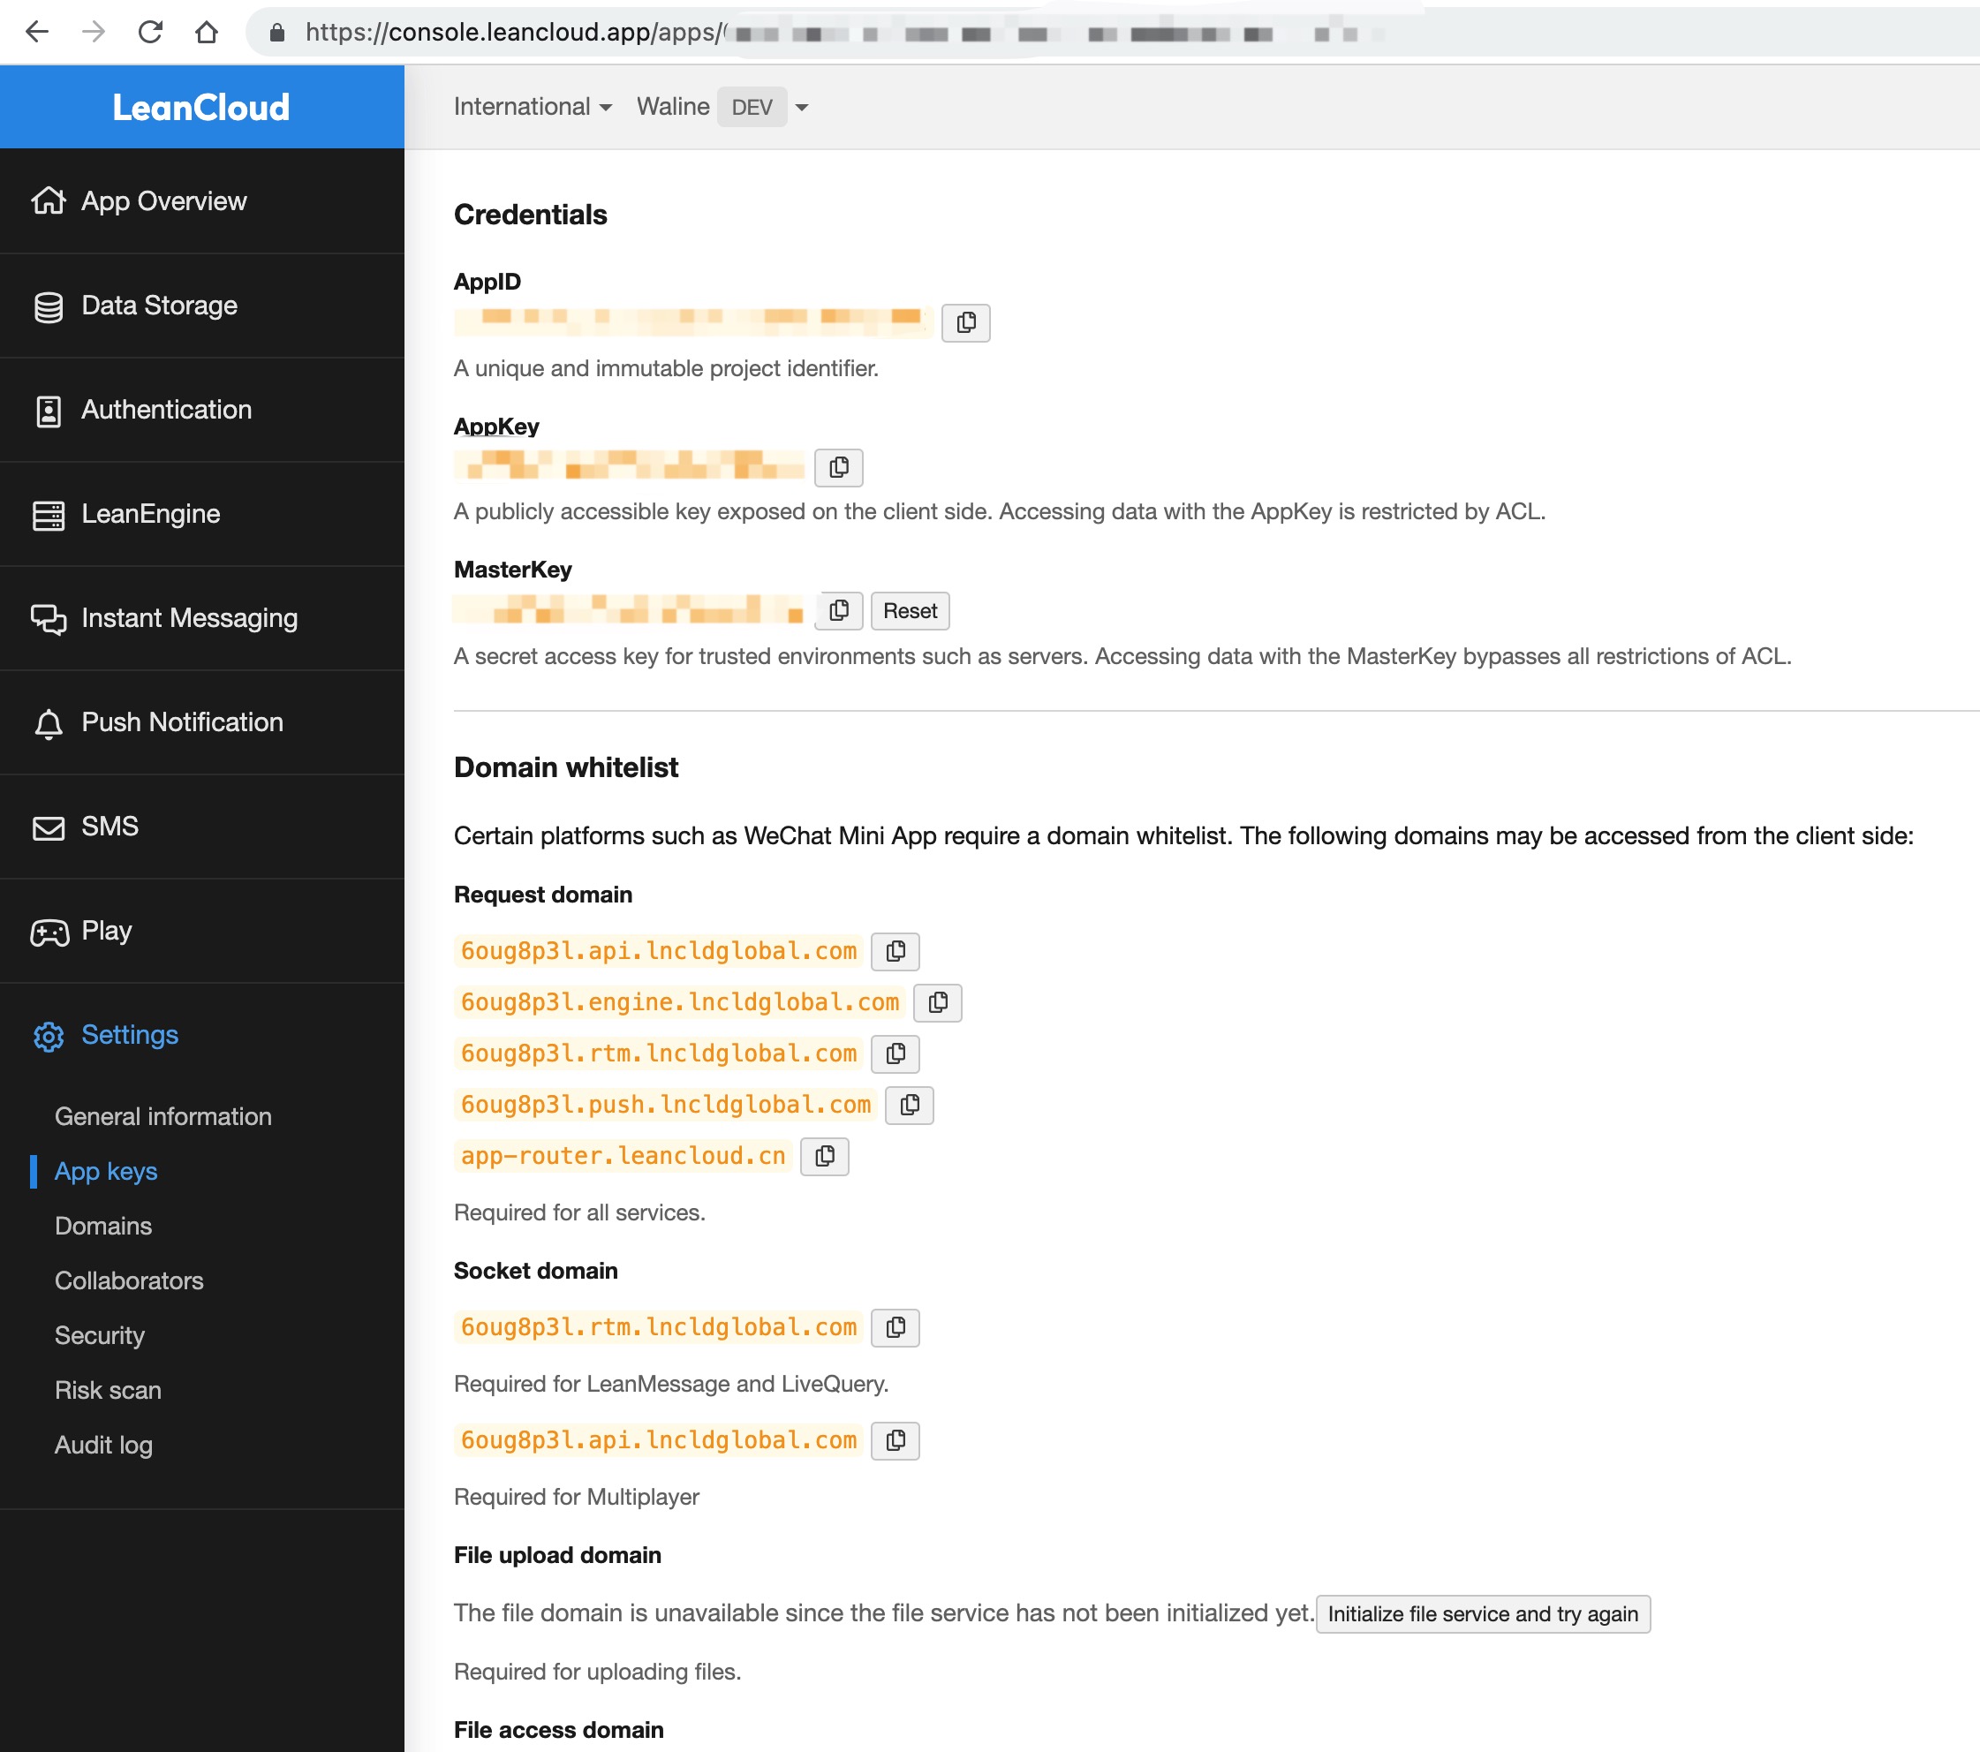Click the Push Notification sidebar icon
Image resolution: width=1980 pixels, height=1752 pixels.
click(x=49, y=724)
